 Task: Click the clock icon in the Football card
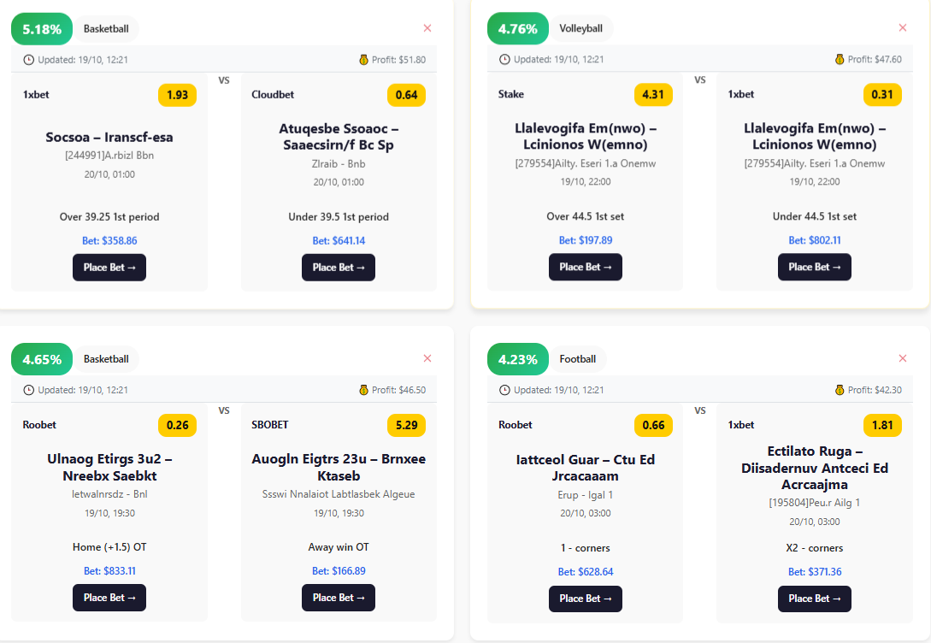(x=504, y=390)
